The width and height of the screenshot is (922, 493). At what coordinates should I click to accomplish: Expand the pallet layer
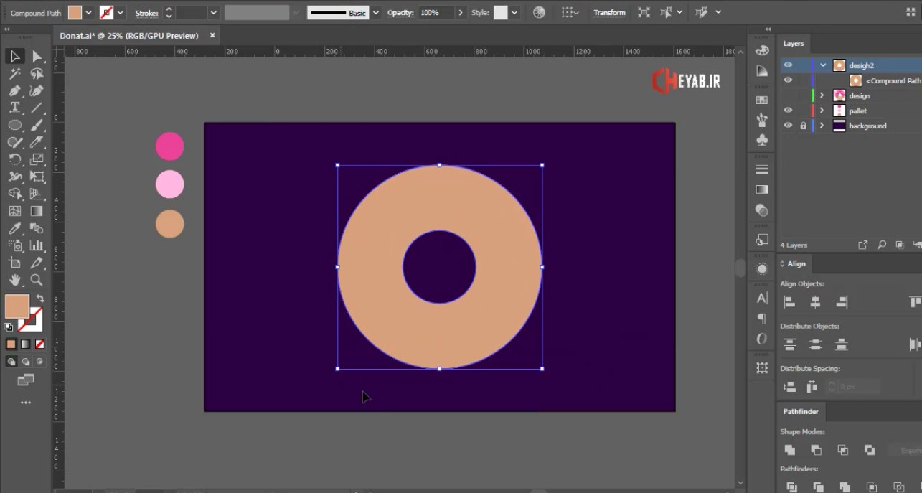coord(822,111)
